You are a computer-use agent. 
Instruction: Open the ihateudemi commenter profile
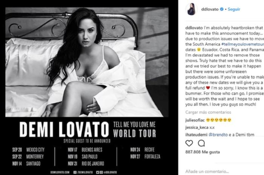(x=196, y=134)
